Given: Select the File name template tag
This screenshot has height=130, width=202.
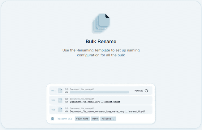Looking at the screenshot, I should pos(82,119).
